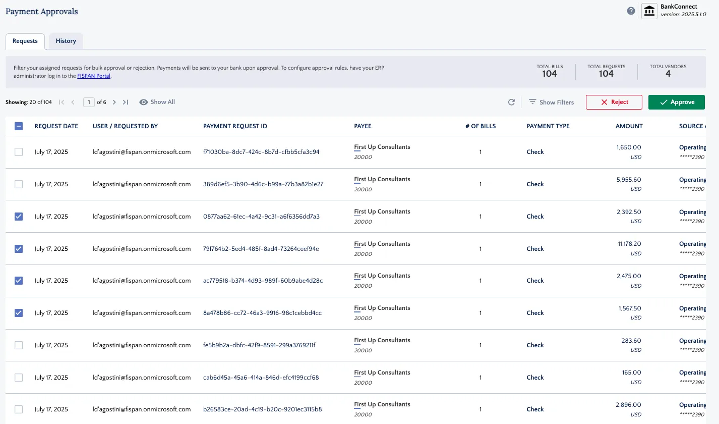Click # OF BILLS column header

481,126
